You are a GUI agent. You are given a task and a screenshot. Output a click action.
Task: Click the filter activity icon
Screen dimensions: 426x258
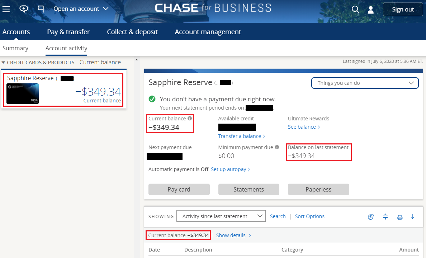[x=385, y=217]
